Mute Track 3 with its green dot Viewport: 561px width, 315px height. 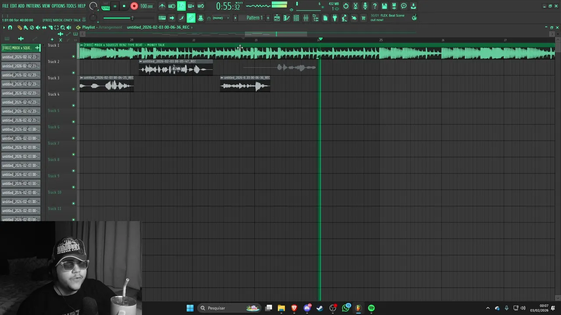[x=73, y=89]
